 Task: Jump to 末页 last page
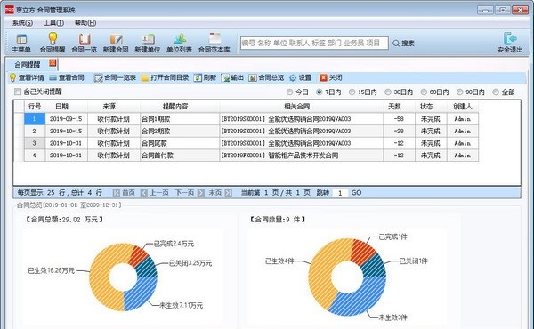point(220,193)
